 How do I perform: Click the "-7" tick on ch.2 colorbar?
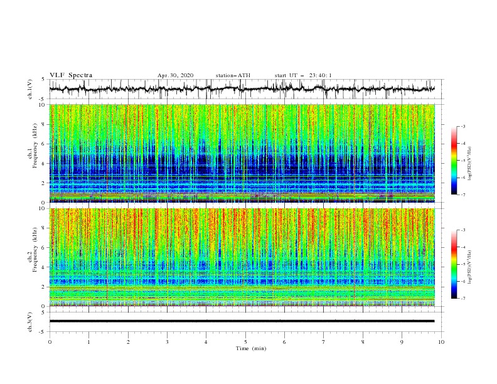point(463,299)
